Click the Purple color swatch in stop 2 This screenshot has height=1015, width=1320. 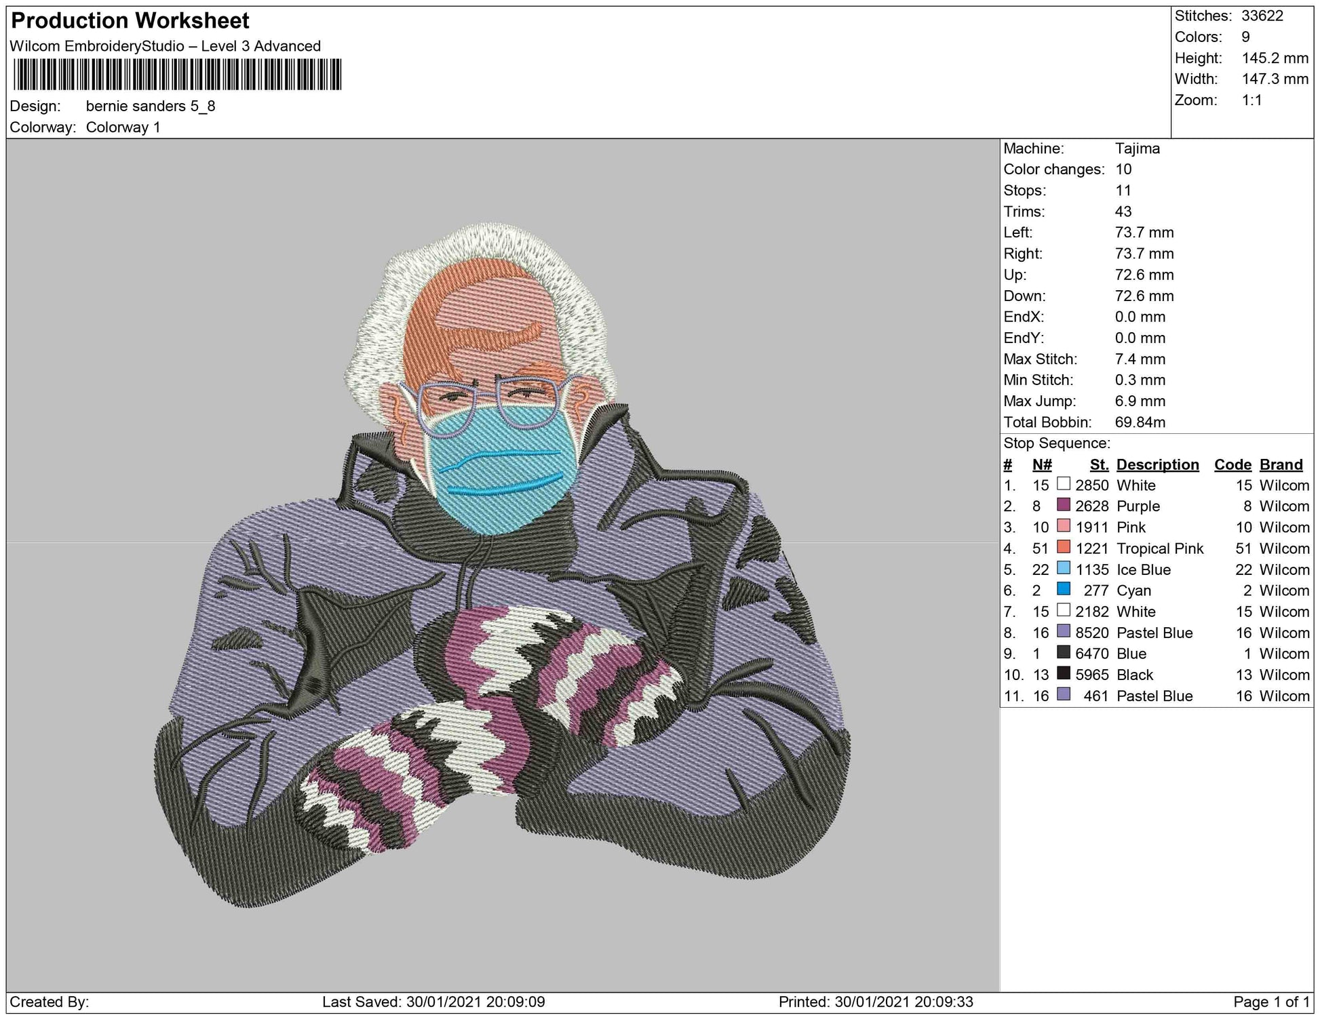pyautogui.click(x=1063, y=505)
